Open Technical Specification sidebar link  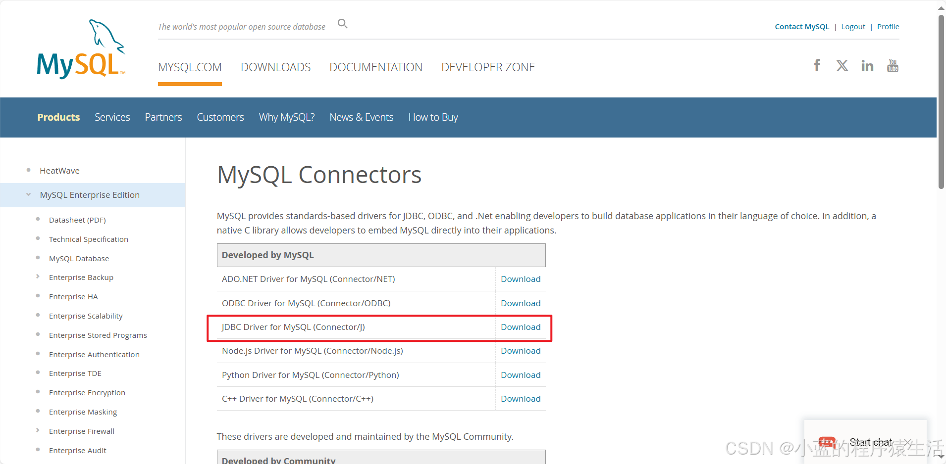[89, 239]
